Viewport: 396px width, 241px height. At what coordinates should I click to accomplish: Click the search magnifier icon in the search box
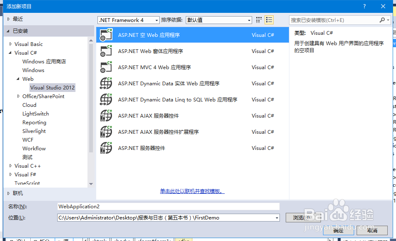(381, 20)
